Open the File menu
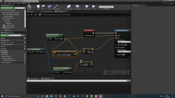Screen dimensions: 175x98 [2, 3]
